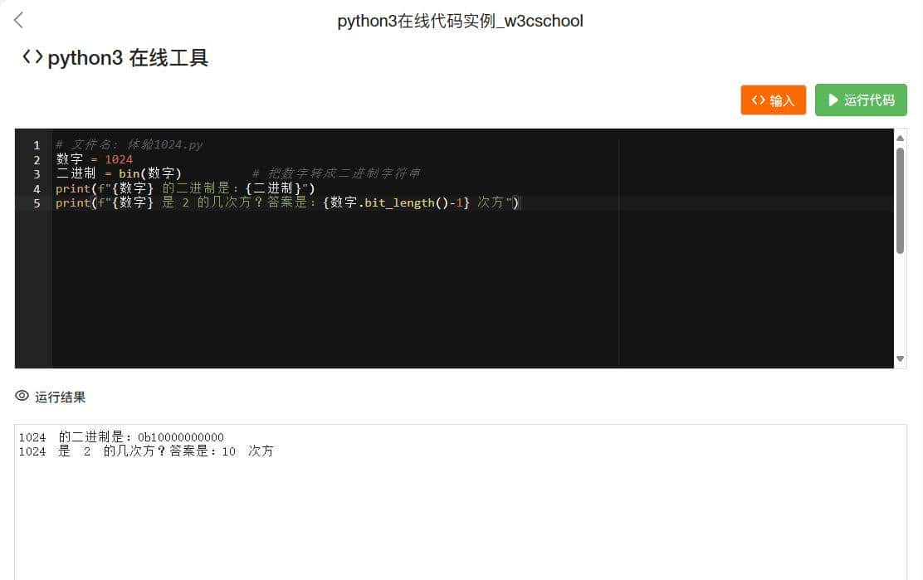Click the code icon beside python3 在线工具 heading

tap(32, 58)
